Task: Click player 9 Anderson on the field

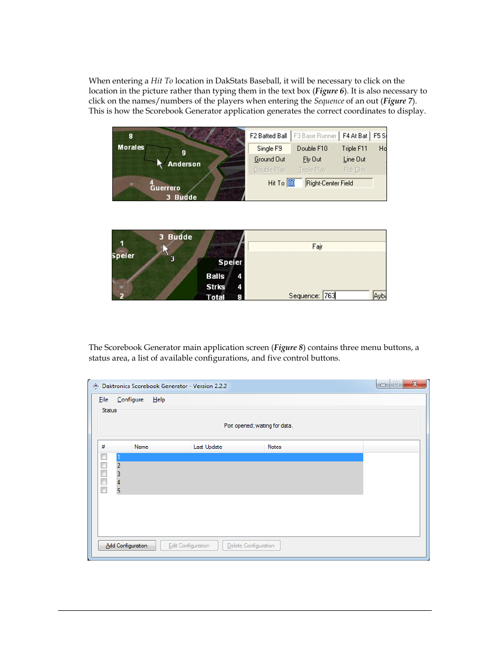Action: (184, 159)
